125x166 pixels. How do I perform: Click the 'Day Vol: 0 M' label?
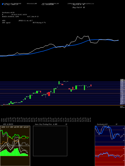78,8
